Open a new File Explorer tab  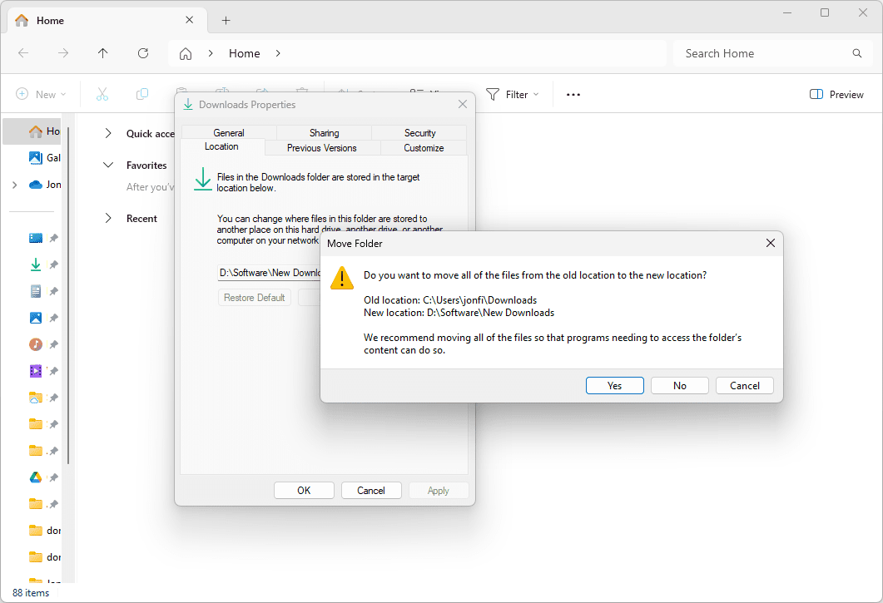(x=226, y=20)
